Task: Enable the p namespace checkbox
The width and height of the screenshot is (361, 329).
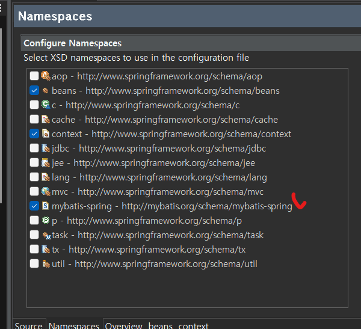Action: tap(34, 220)
